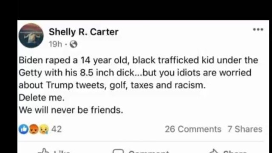Click Shelly R. Carter's profile picture
272x153 pixels.
pos(31,36)
